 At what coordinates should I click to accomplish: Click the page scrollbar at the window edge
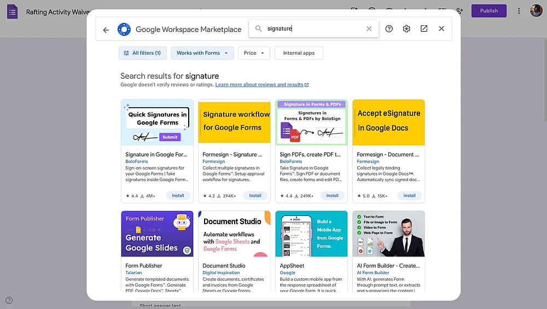tap(545, 80)
